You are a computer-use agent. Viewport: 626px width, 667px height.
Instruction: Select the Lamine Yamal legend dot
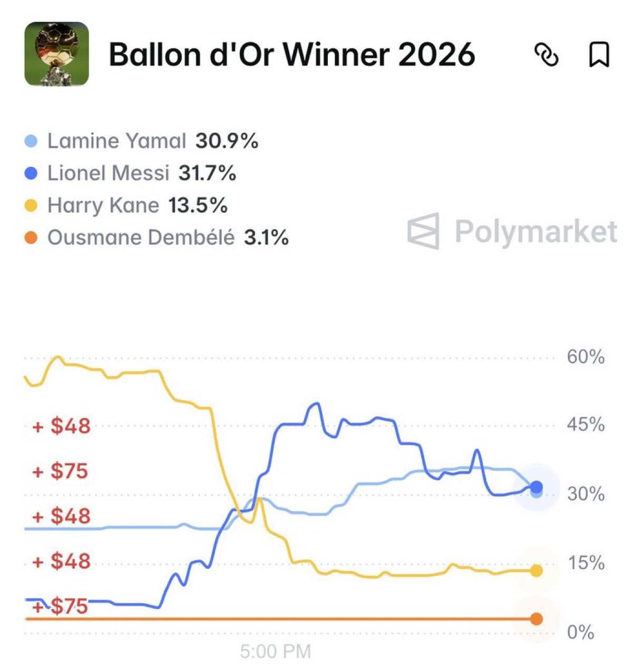coord(31,141)
